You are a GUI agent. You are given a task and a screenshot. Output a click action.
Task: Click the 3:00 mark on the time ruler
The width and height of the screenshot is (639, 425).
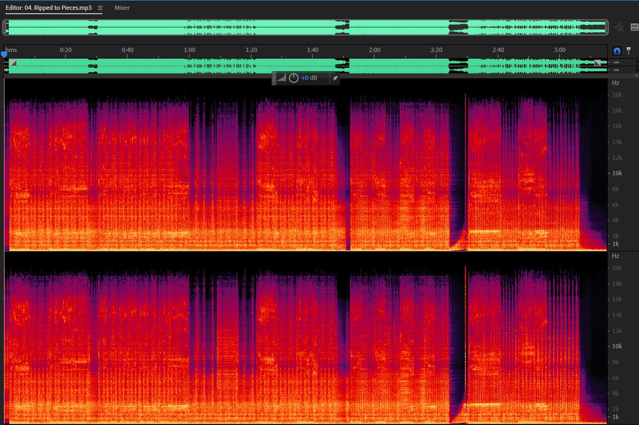559,50
